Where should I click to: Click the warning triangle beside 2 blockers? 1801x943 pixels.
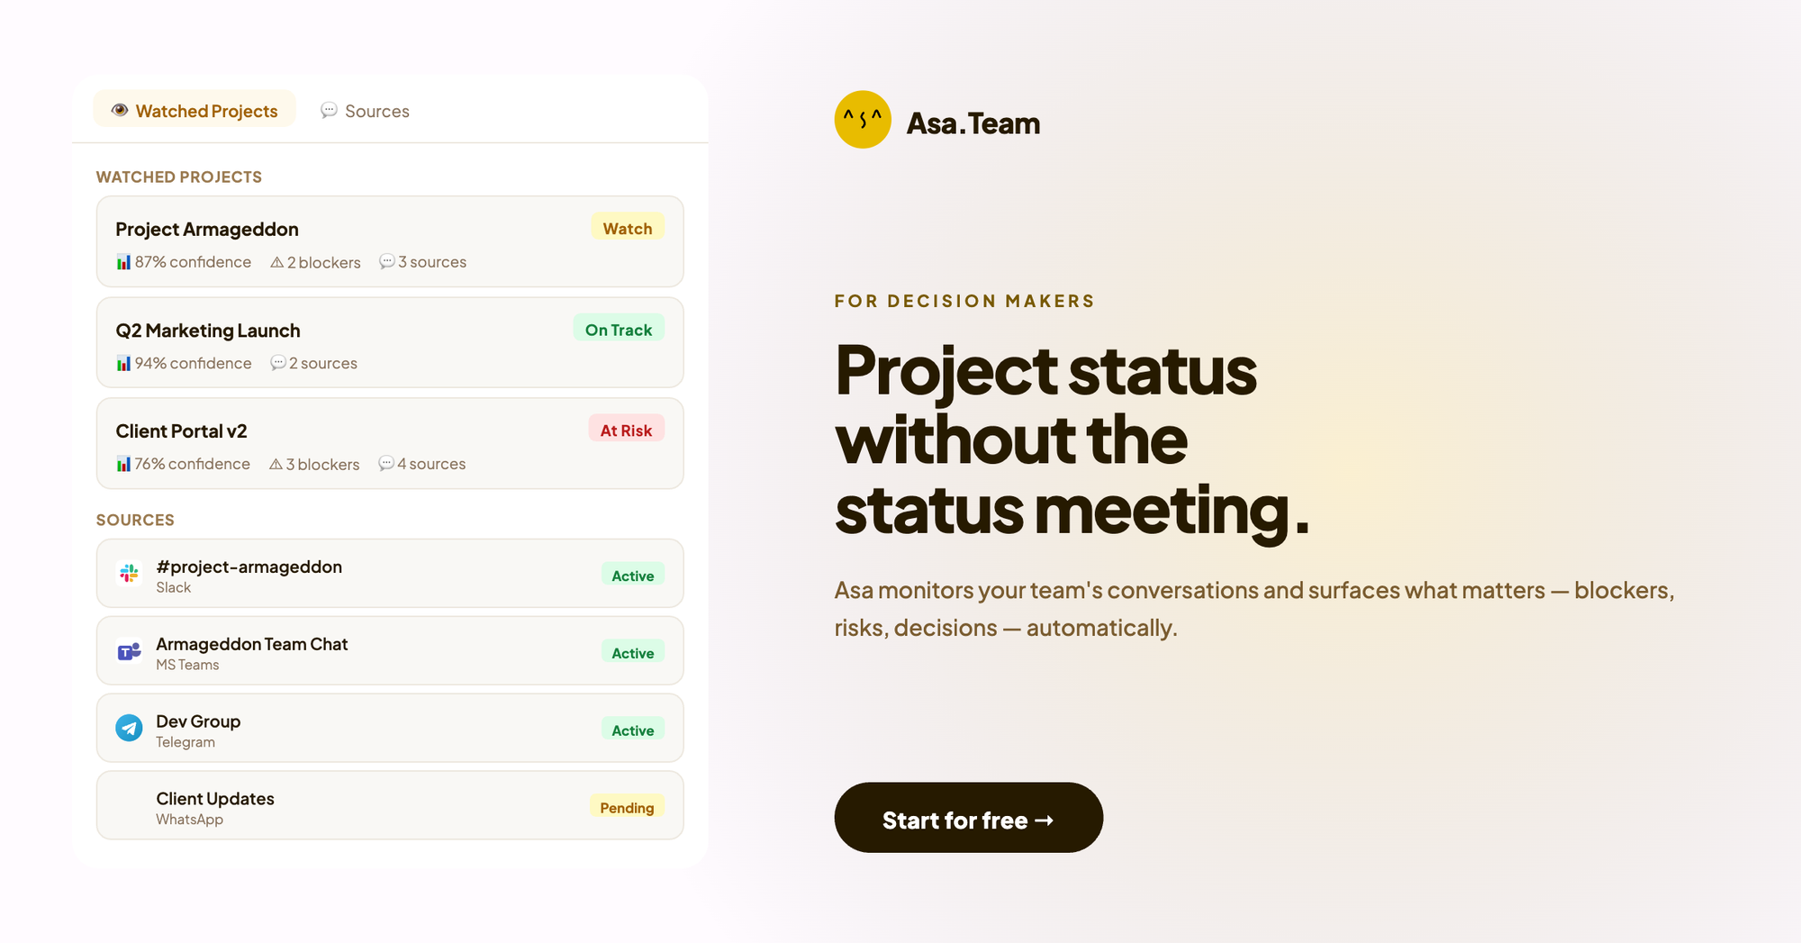click(277, 262)
